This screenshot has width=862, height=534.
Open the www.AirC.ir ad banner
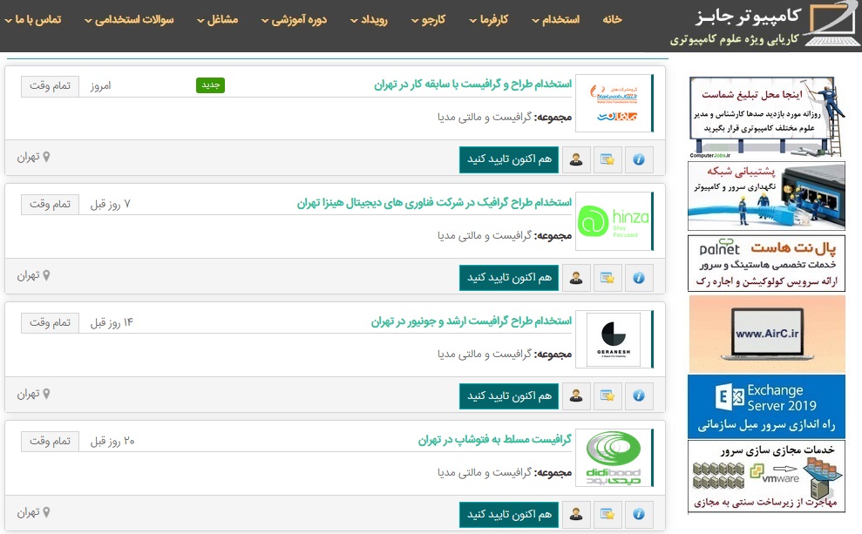click(766, 334)
